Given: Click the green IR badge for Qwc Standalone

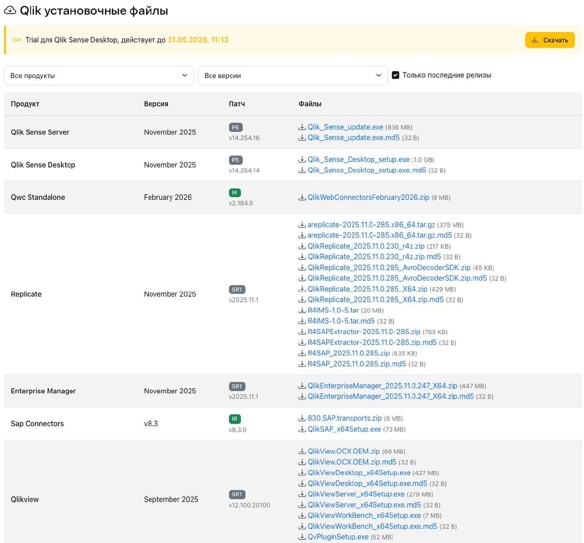Looking at the screenshot, I should [x=235, y=193].
